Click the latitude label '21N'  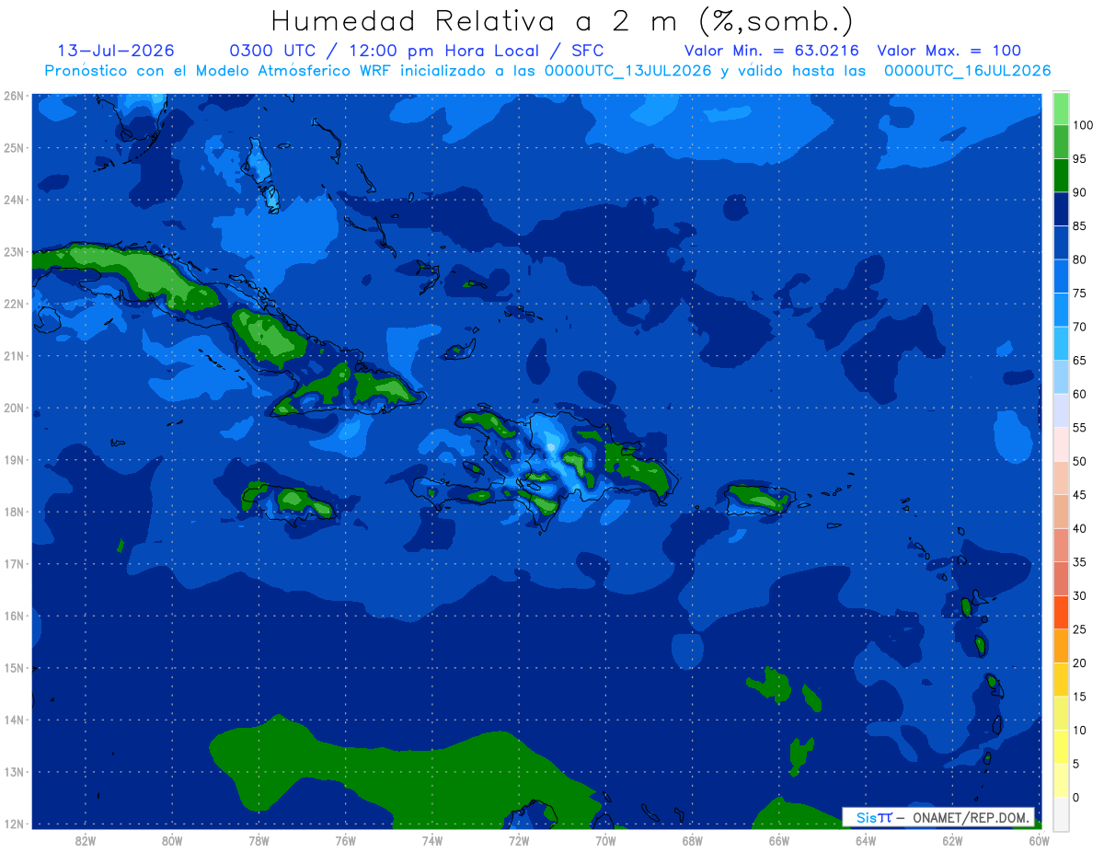tap(13, 356)
